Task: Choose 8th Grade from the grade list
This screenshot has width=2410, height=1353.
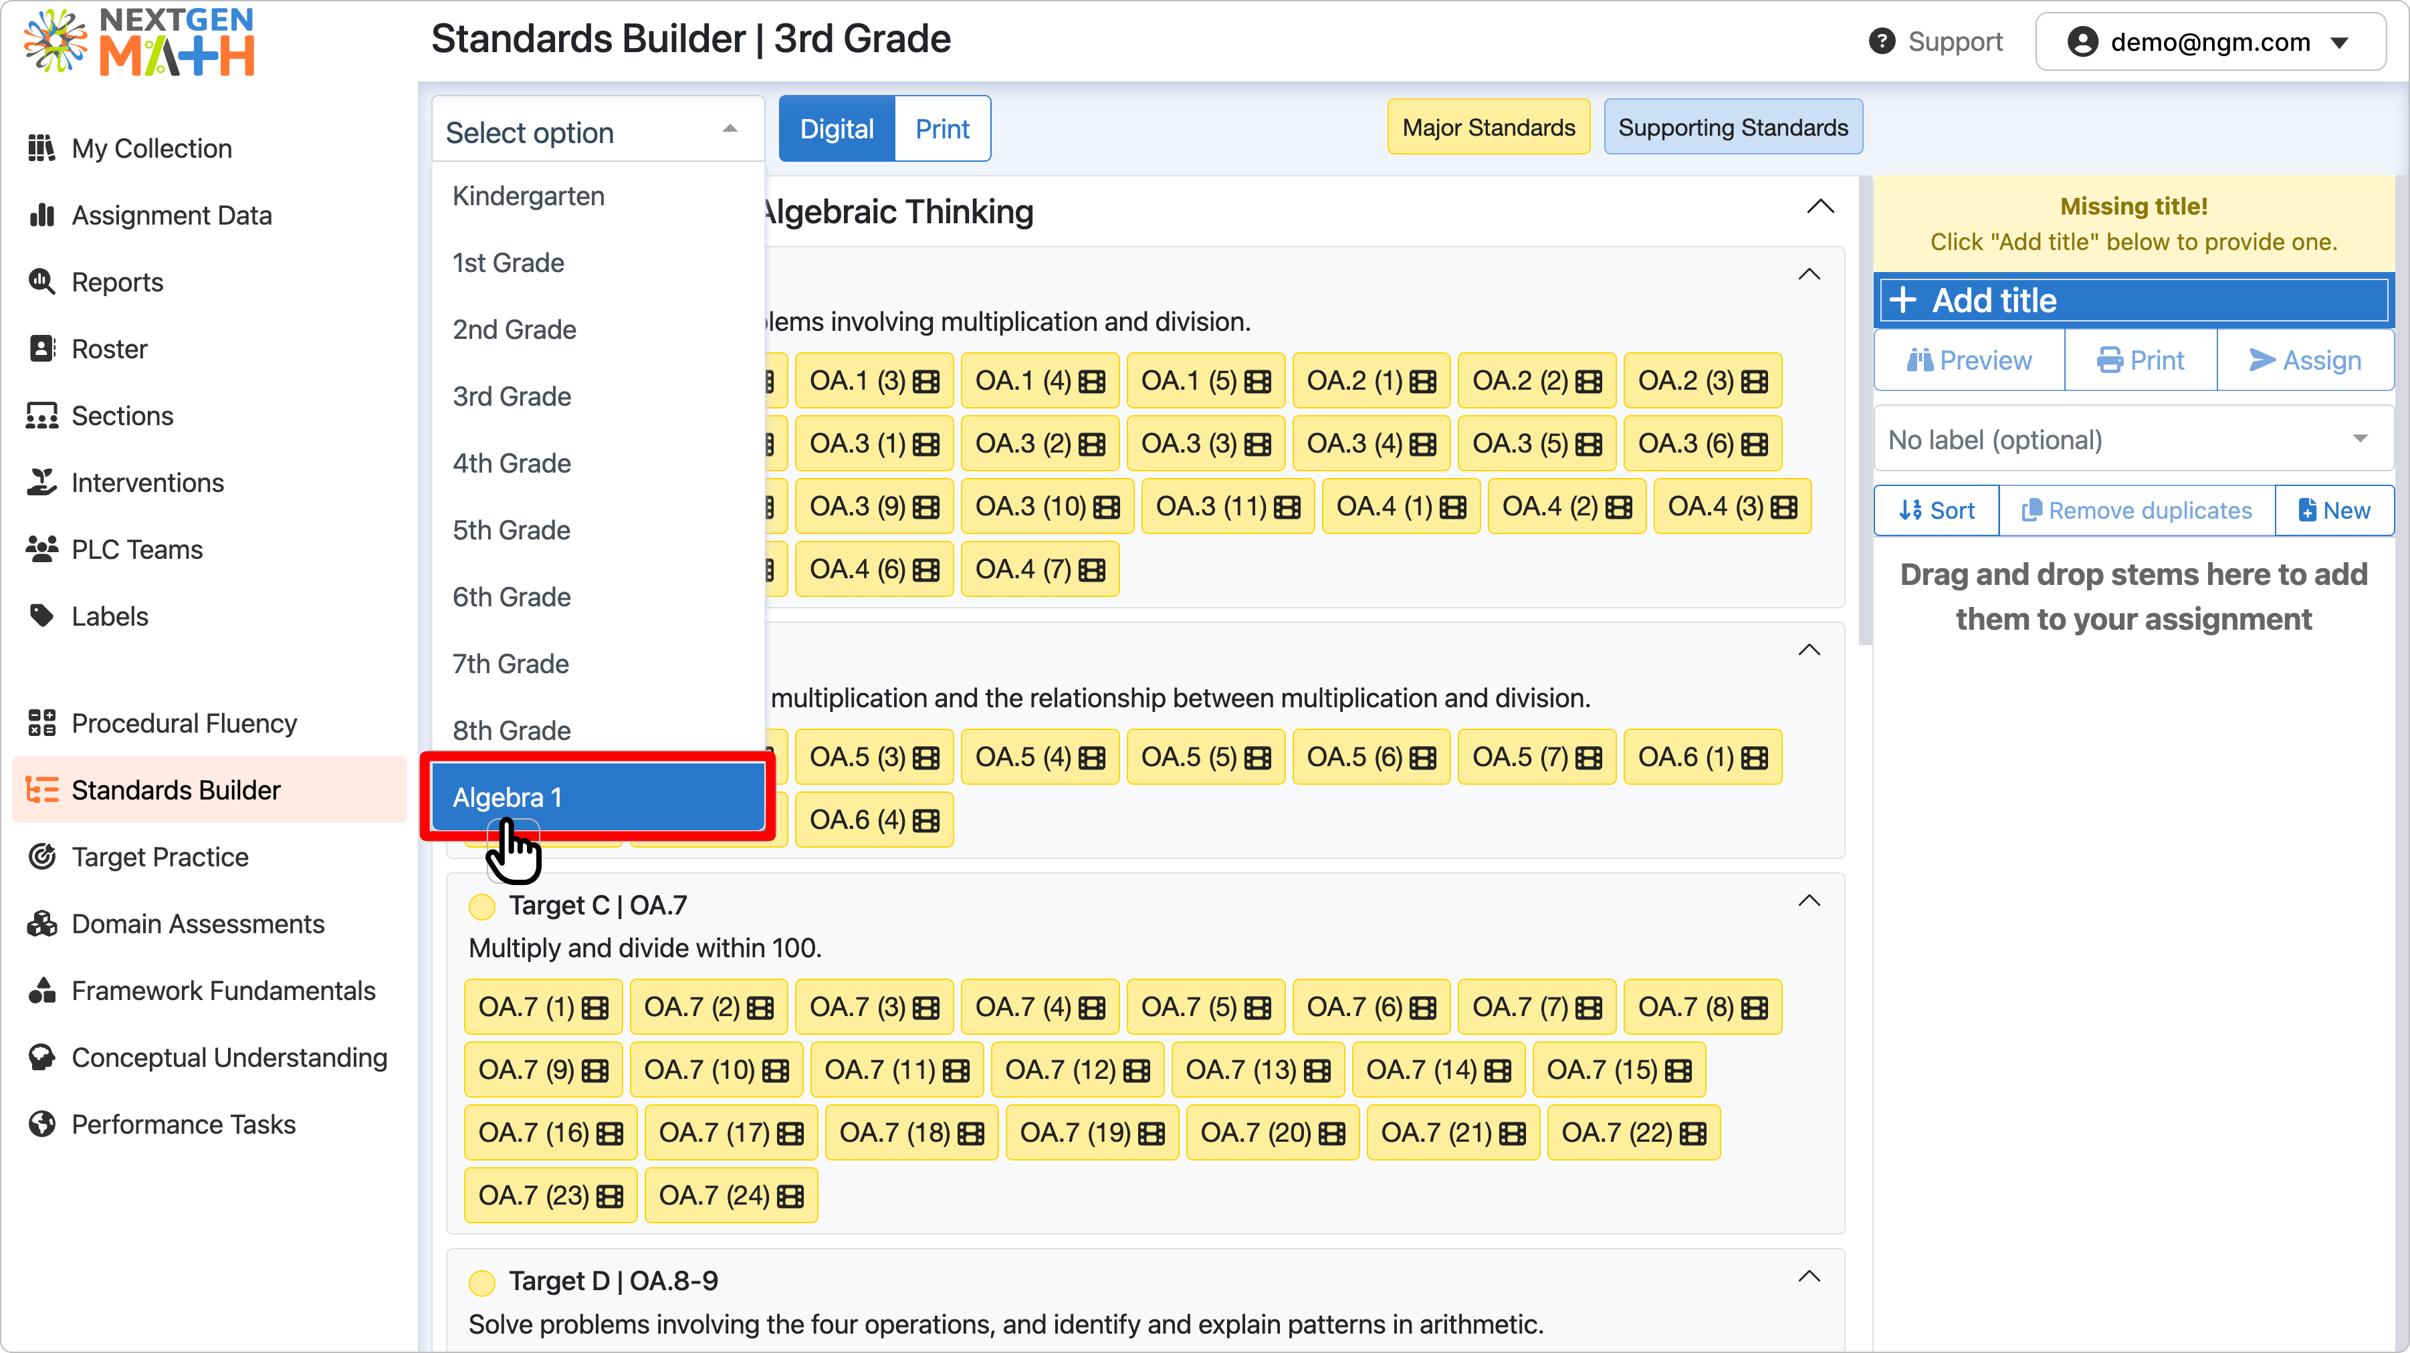Action: point(598,730)
